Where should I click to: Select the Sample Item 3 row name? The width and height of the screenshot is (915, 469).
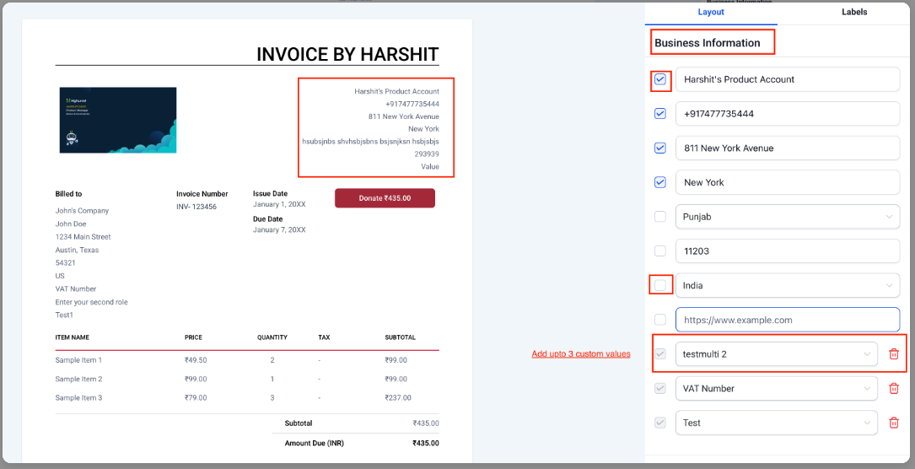pos(78,398)
